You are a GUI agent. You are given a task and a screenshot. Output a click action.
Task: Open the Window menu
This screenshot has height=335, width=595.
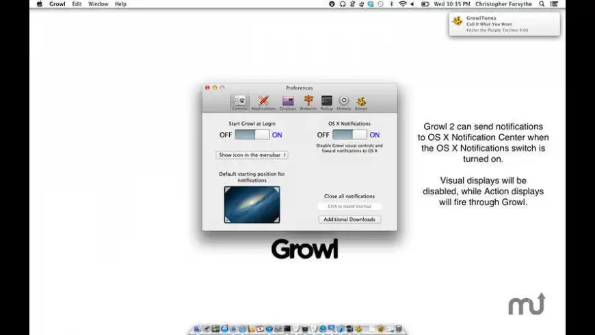coord(98,4)
